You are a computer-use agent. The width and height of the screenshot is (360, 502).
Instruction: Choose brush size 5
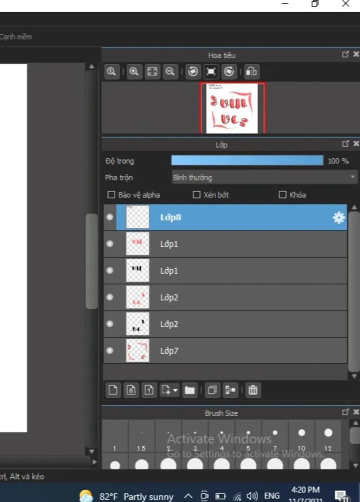pos(248,436)
